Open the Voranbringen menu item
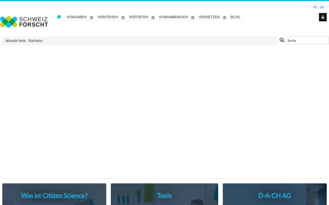The height and width of the screenshot is (205, 329). [173, 17]
